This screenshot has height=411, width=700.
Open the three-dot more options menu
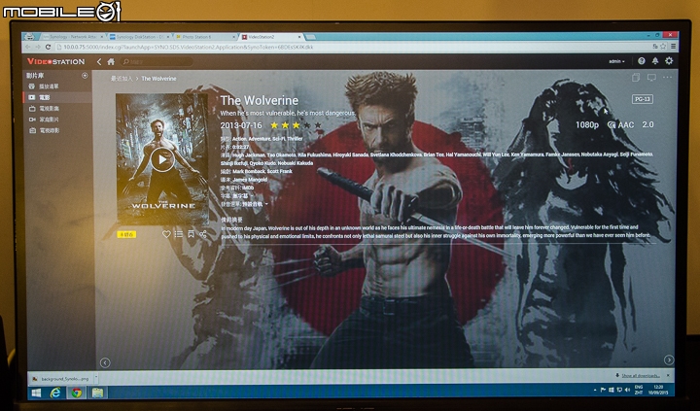667,78
